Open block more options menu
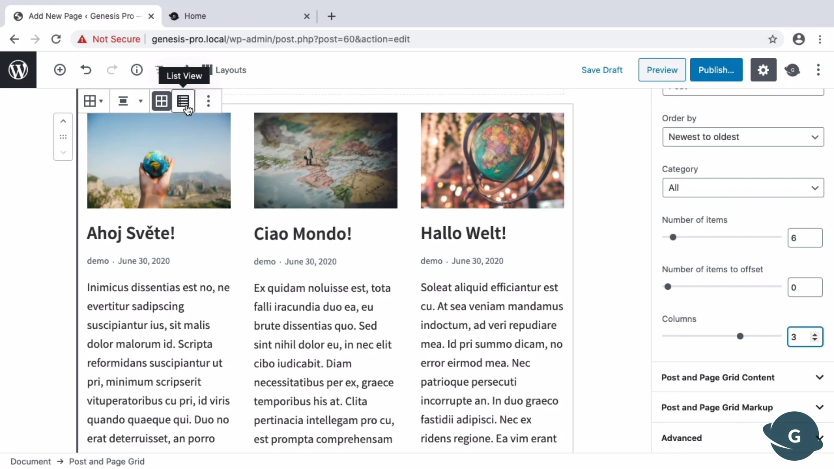Image resolution: width=834 pixels, height=469 pixels. pyautogui.click(x=208, y=101)
